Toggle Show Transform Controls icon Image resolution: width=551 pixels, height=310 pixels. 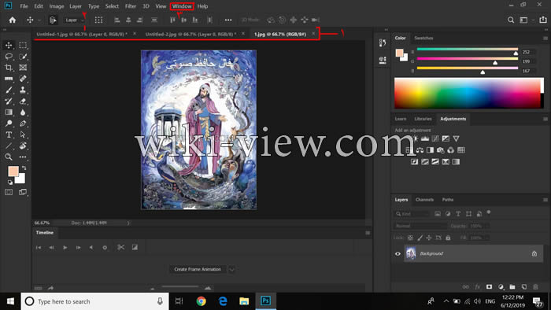click(98, 20)
